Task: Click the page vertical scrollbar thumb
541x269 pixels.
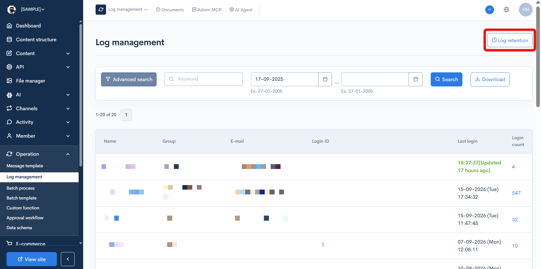Action: click(538, 57)
